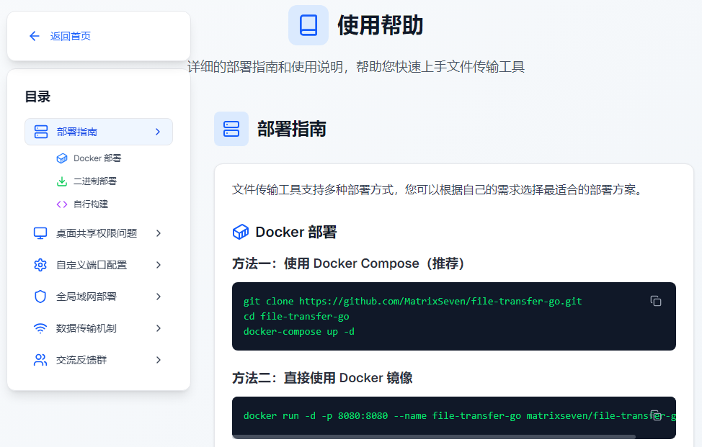Click the people icon beside 交流反馈群

pos(40,359)
